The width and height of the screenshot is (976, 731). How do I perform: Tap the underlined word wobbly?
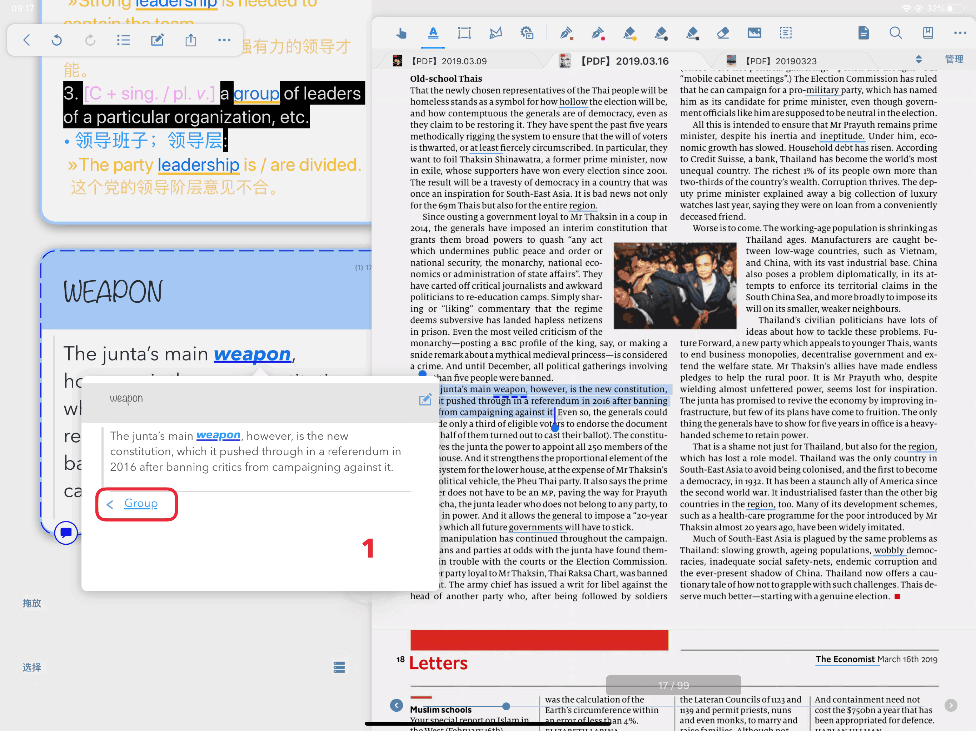(x=889, y=550)
